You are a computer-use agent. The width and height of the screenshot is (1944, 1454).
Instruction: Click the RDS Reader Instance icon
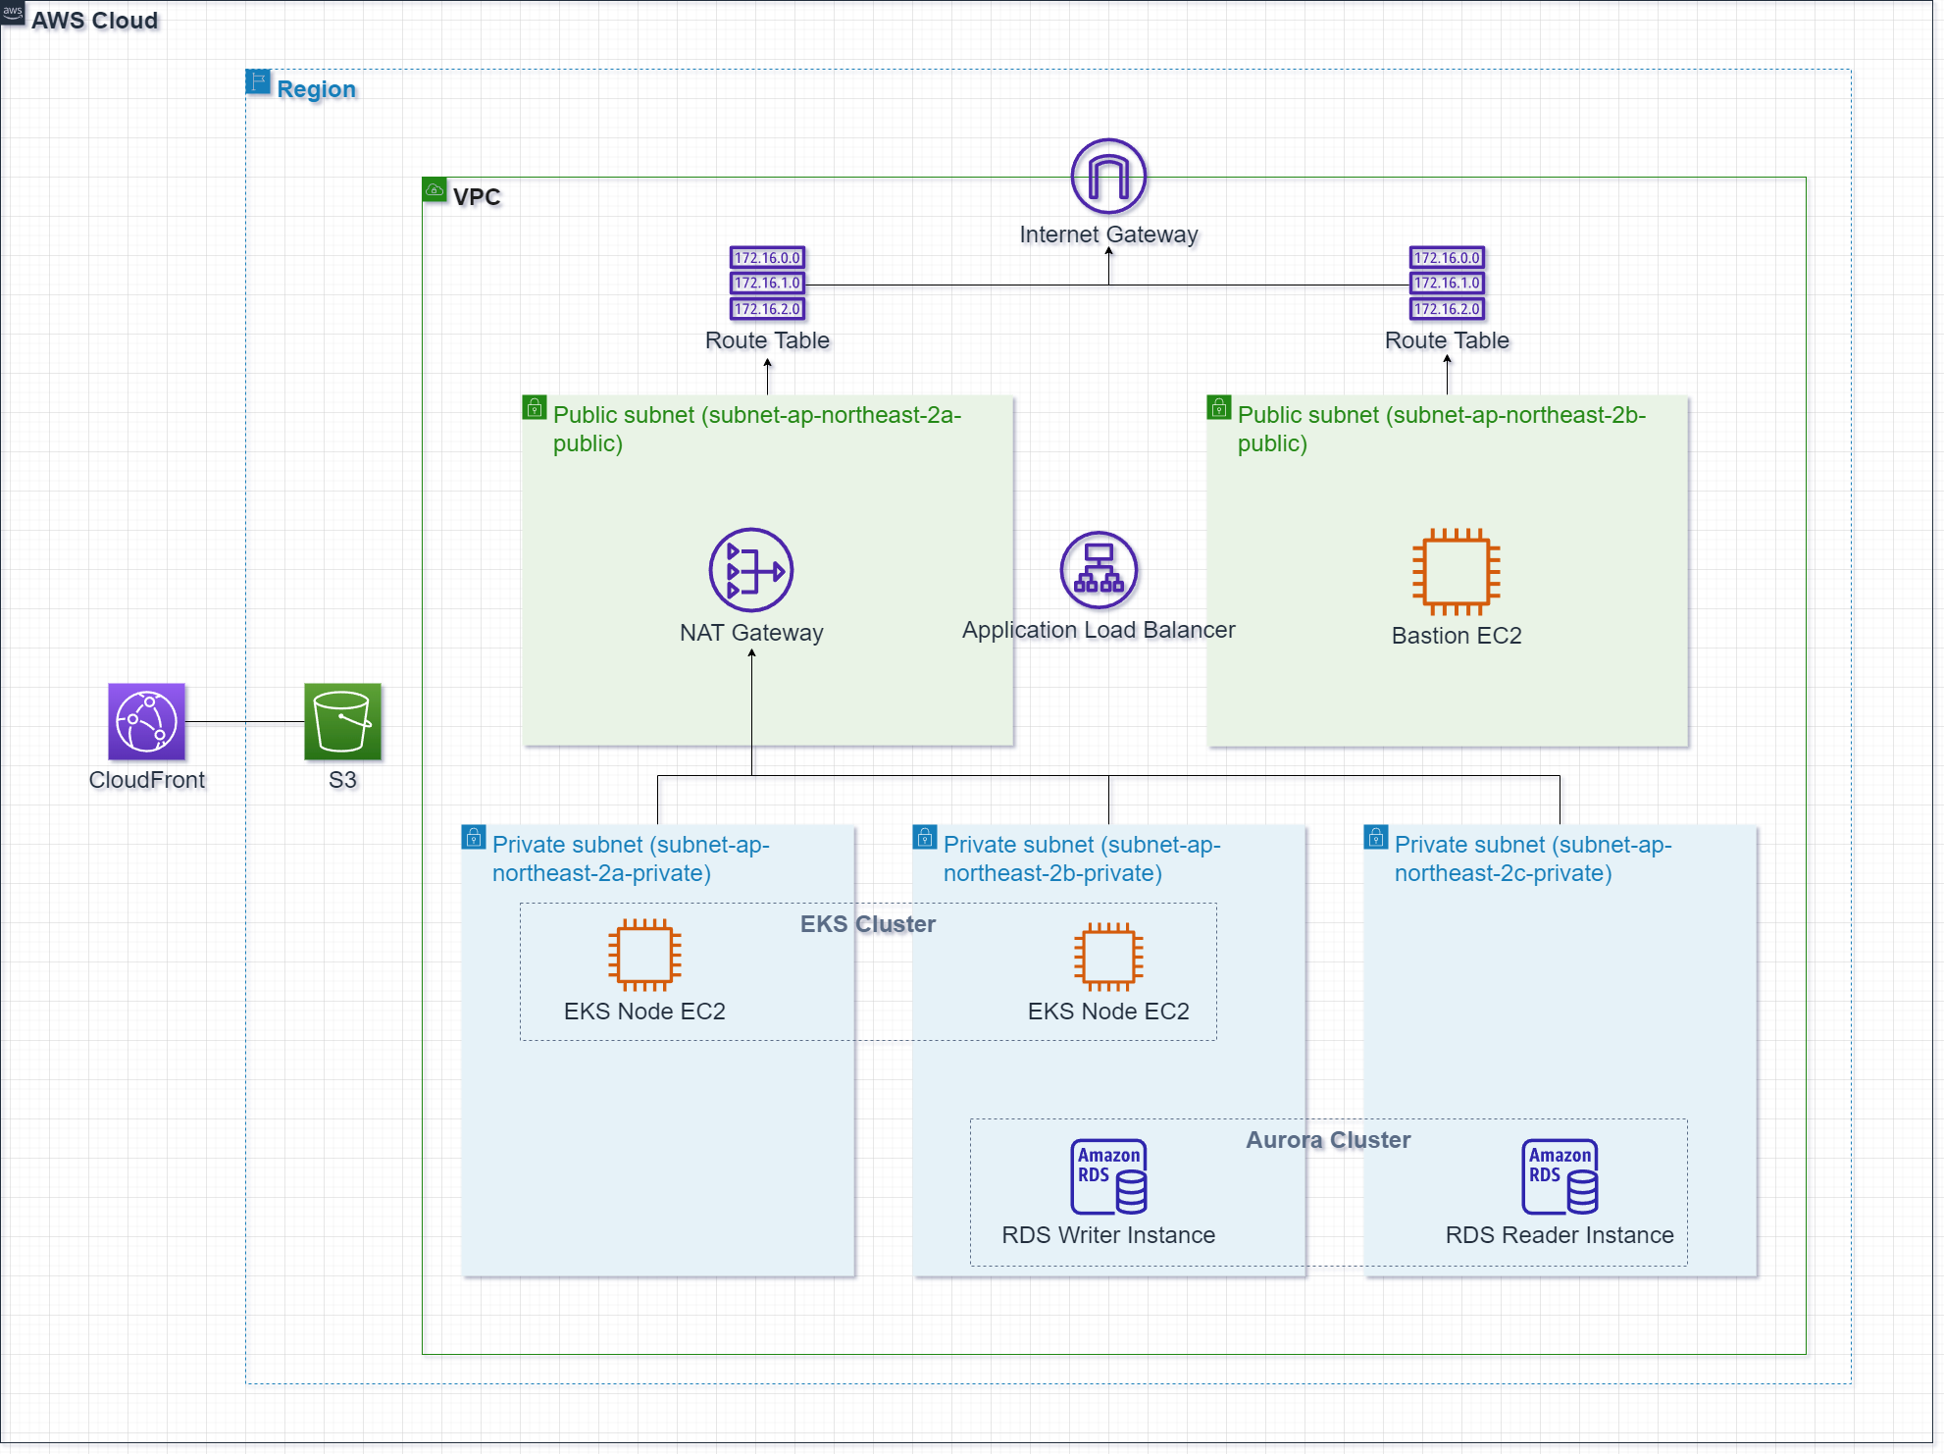(x=1560, y=1176)
